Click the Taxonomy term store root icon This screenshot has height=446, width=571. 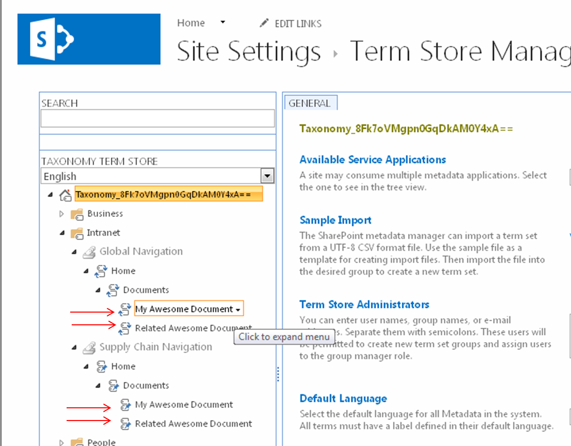coord(65,194)
